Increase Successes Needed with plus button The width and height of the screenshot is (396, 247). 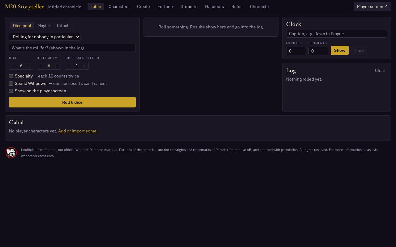point(85,66)
